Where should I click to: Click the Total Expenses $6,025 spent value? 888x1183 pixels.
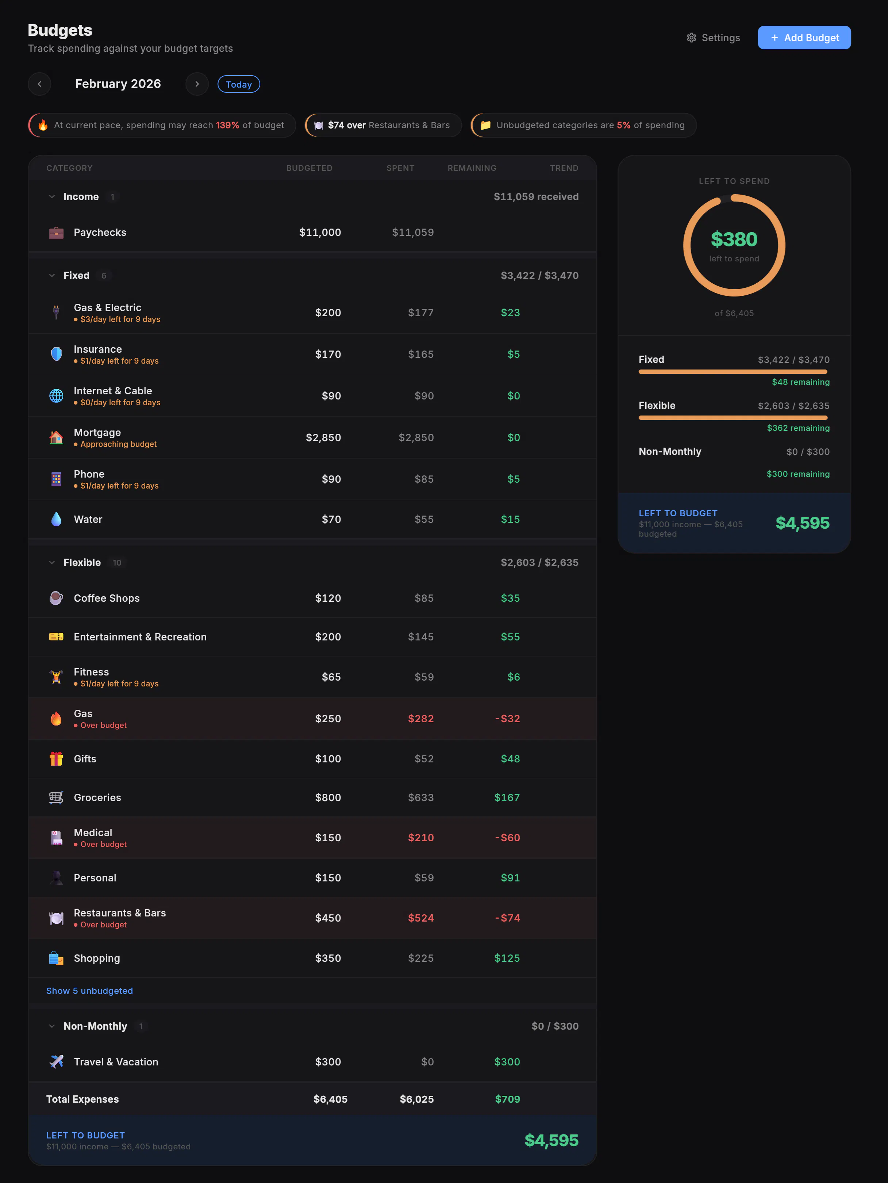coord(416,1099)
